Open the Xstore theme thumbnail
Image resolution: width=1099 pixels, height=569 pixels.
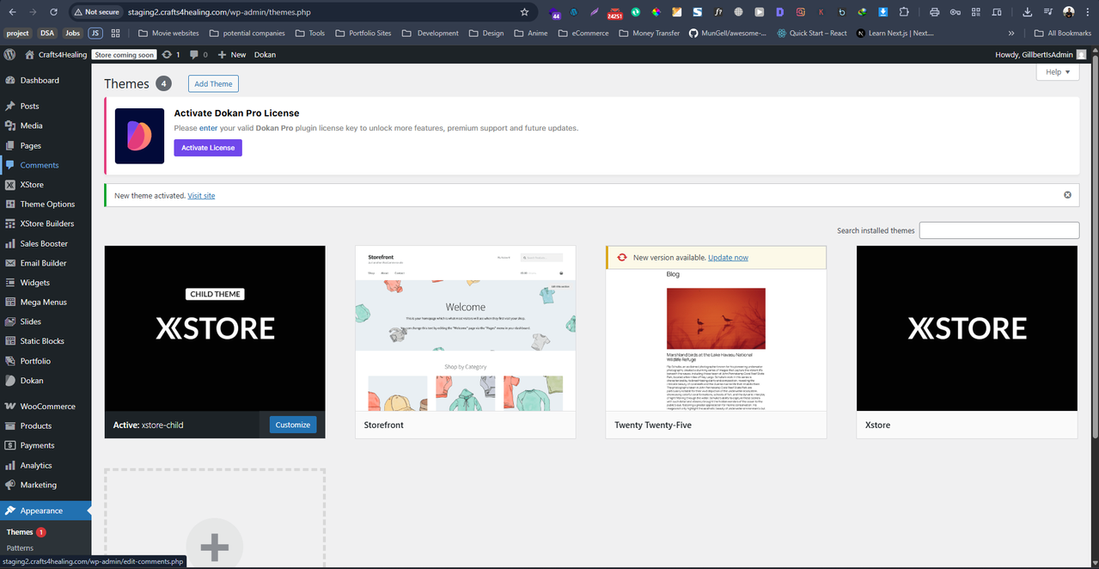point(967,328)
